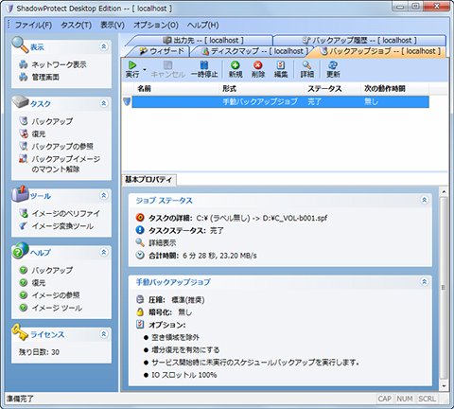Switch to the バックアップ履歴 tab
The image size is (454, 409).
pyautogui.click(x=359, y=40)
